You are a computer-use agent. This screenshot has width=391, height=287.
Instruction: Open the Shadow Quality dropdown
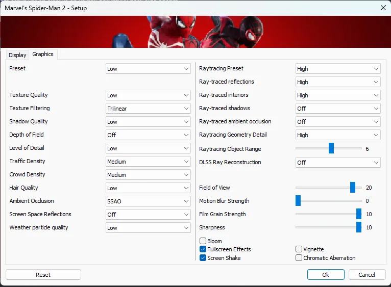click(x=148, y=121)
